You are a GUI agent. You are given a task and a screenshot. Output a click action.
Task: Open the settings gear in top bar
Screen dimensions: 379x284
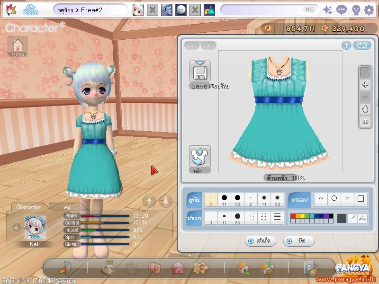coord(369,10)
